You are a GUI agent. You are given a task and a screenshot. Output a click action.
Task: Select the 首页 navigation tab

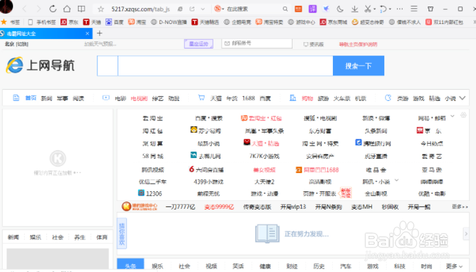[31, 98]
